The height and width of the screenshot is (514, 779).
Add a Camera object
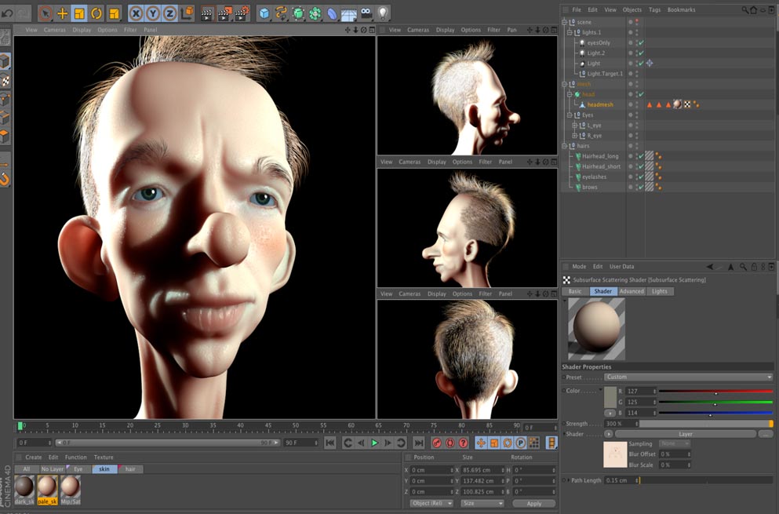(366, 13)
